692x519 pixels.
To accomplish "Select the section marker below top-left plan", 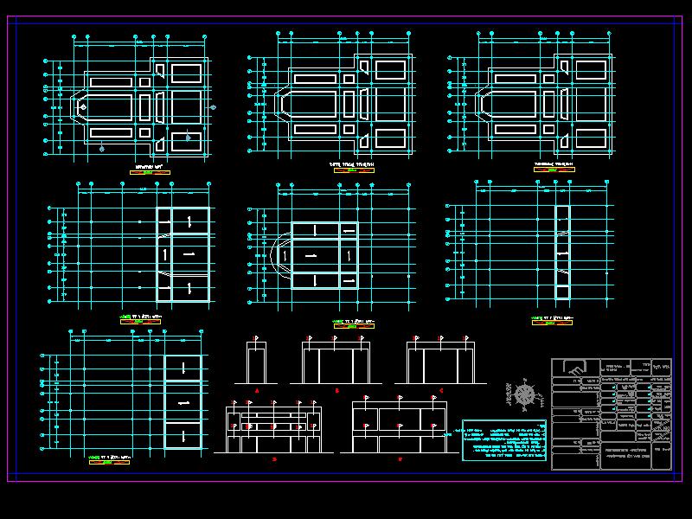I will pos(102,150).
